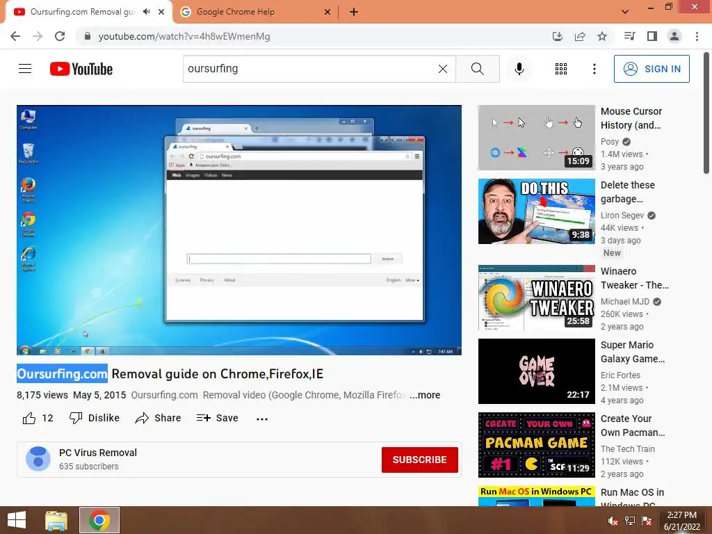
Task: Dislike the video
Action: 95,418
